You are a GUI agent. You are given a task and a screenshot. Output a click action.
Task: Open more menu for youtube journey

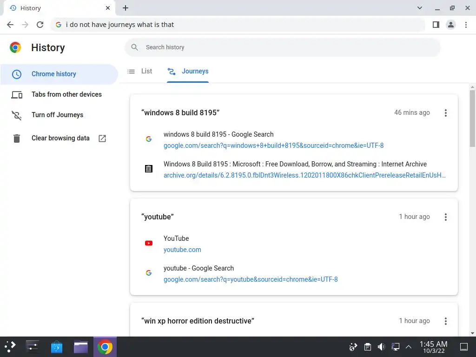click(x=446, y=217)
